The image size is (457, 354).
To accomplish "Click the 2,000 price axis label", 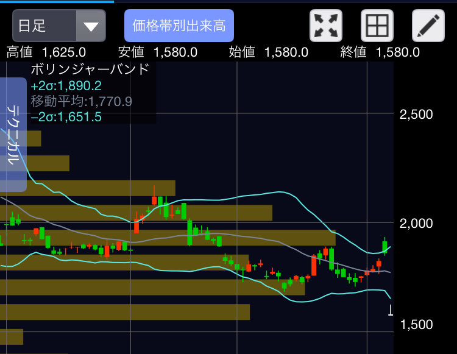I will pyautogui.click(x=416, y=224).
